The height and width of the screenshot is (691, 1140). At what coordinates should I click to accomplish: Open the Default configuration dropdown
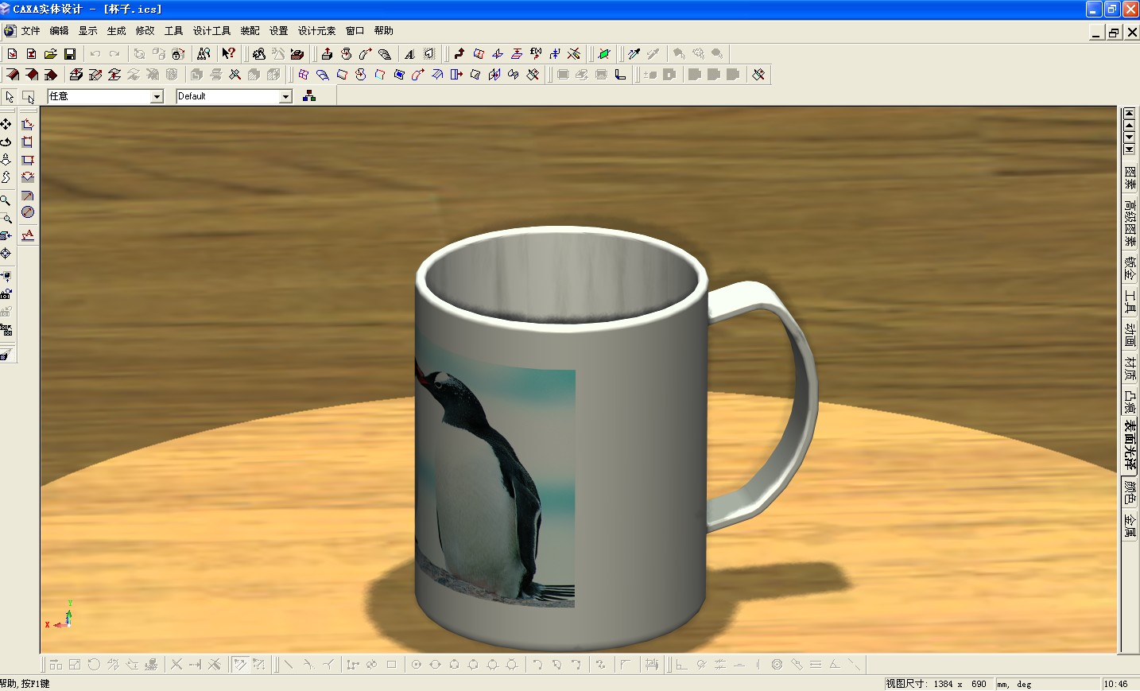[x=285, y=96]
